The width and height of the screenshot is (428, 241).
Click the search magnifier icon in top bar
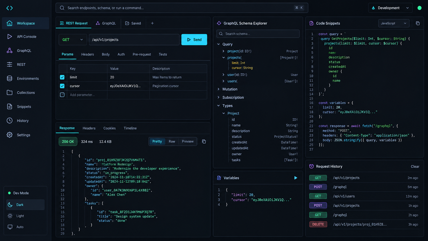coord(62,8)
